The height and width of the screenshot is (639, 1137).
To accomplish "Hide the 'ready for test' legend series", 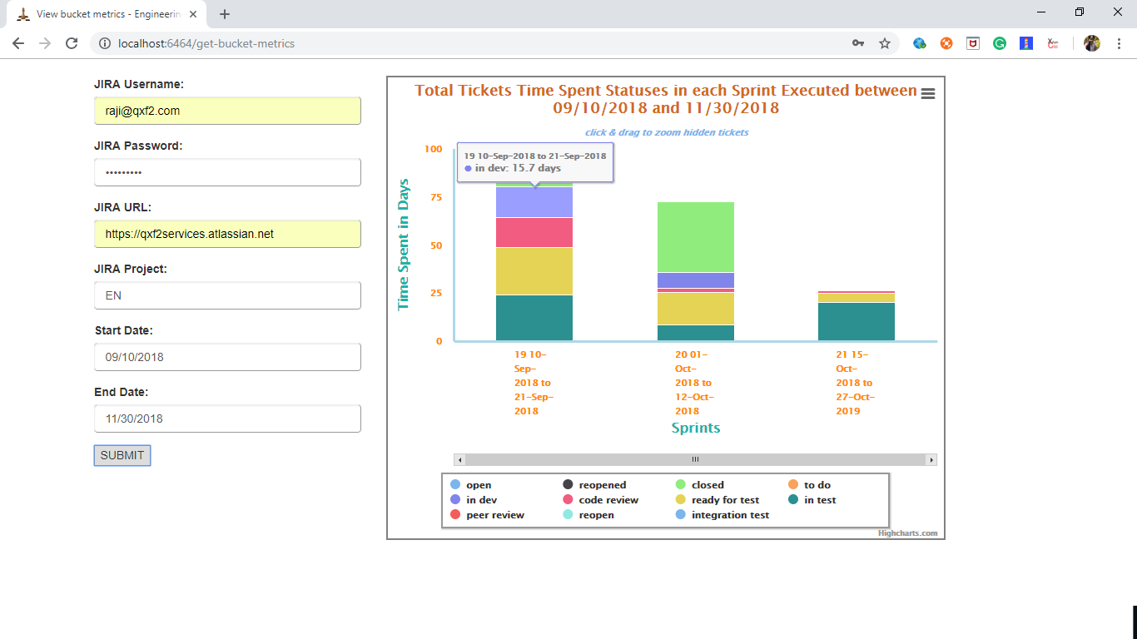I will tap(724, 500).
